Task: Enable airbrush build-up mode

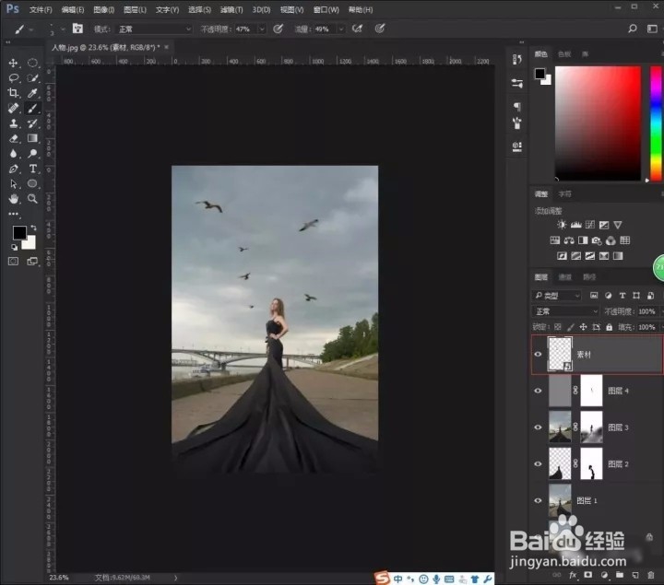Action: pos(358,29)
